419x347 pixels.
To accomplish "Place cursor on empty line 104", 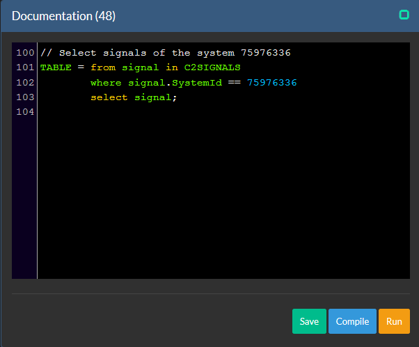I will pyautogui.click(x=139, y=112).
